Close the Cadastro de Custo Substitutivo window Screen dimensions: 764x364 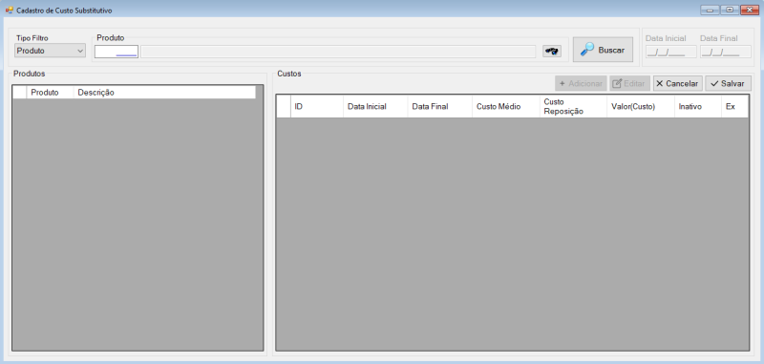pyautogui.click(x=750, y=10)
